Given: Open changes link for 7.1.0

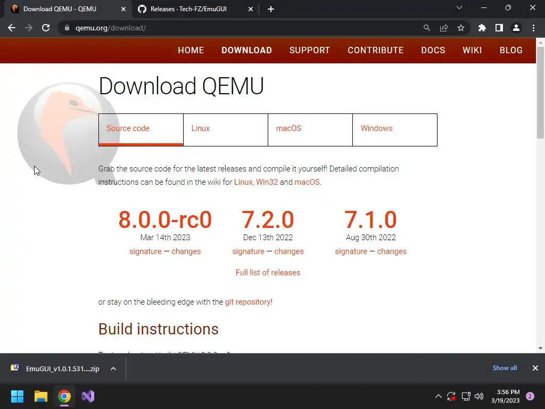Looking at the screenshot, I should (392, 251).
